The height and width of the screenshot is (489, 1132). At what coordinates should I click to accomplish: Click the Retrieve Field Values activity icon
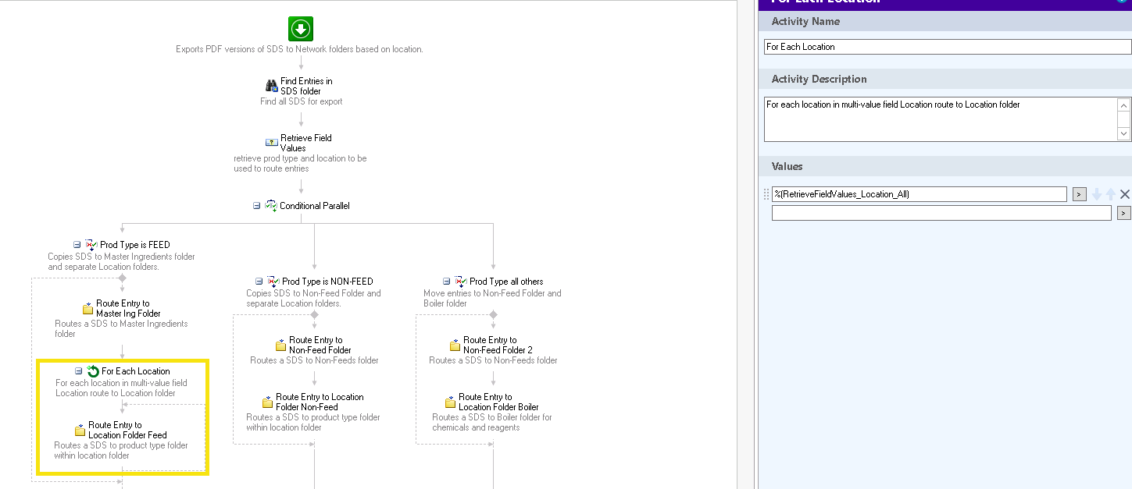click(272, 143)
